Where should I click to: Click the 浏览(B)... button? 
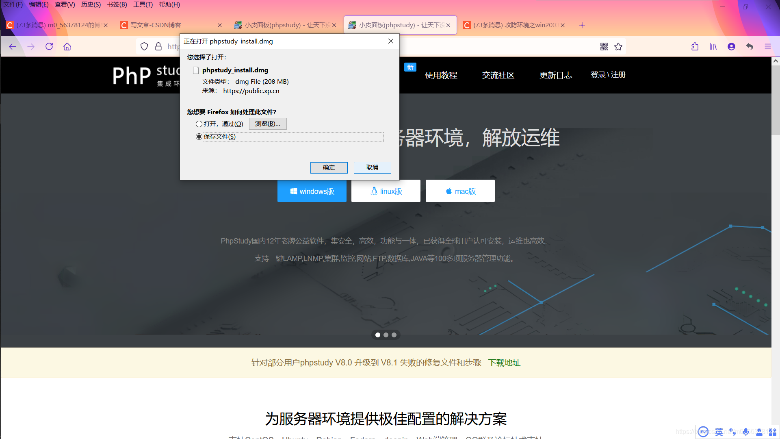268,124
